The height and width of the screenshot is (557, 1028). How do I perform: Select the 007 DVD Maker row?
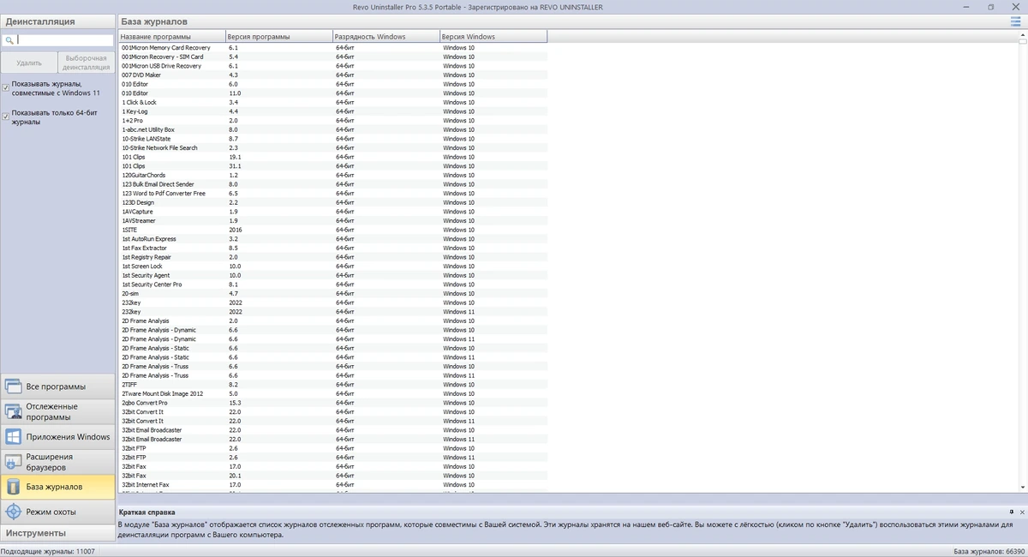click(x=332, y=75)
